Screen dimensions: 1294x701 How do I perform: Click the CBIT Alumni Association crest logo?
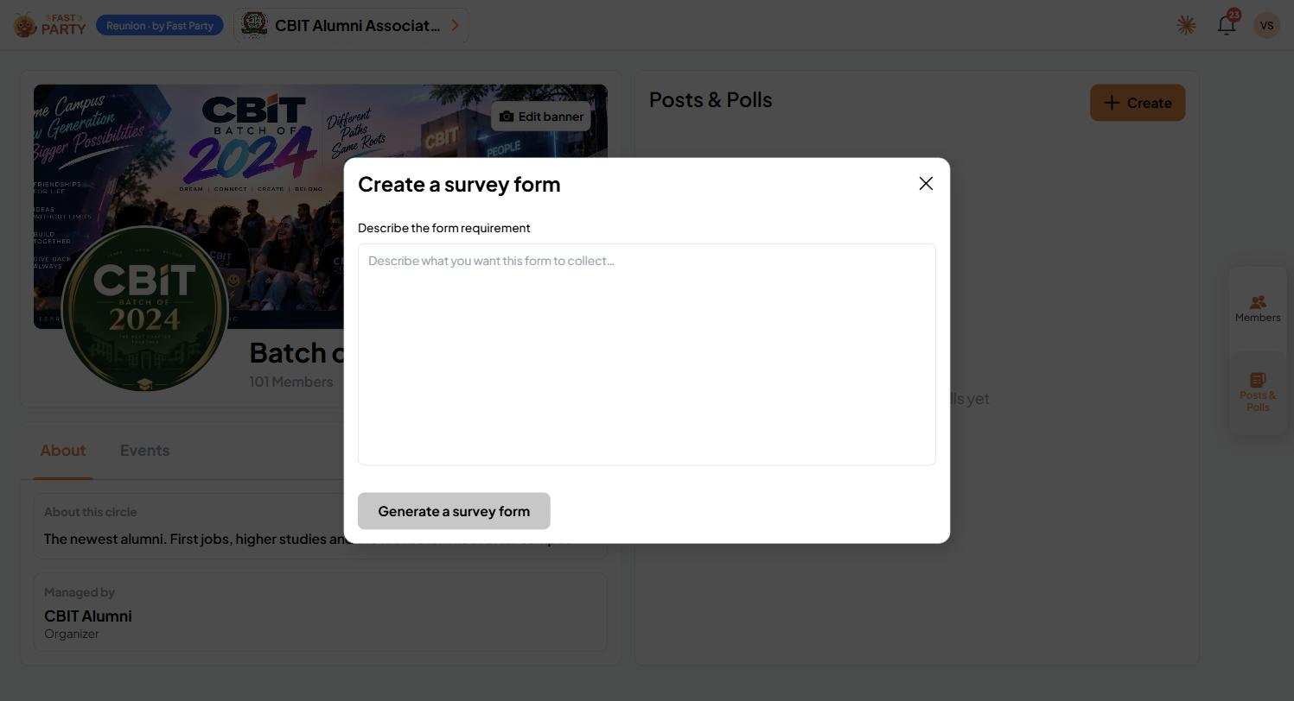point(253,25)
